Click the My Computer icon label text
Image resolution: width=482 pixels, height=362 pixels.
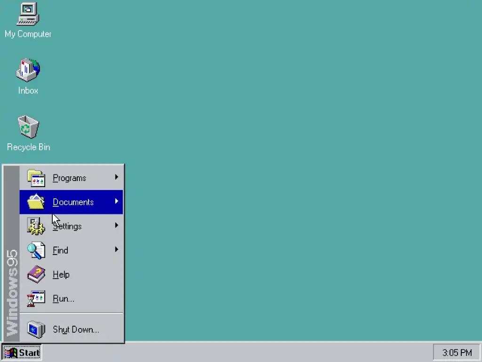(x=28, y=34)
